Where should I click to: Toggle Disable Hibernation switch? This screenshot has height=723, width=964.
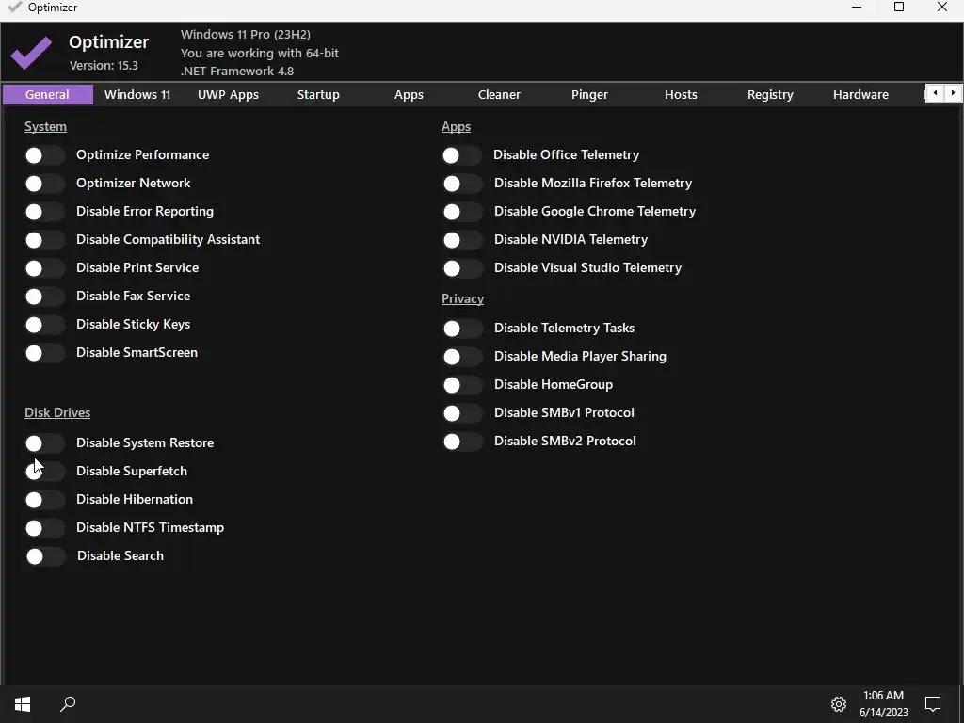pyautogui.click(x=44, y=499)
